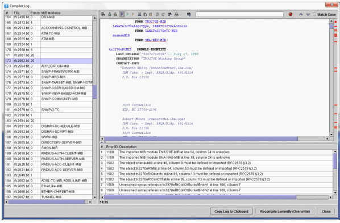The image size is (340, 223).
Task: Click the code view scroll-down arrow
Action: click(x=331, y=134)
